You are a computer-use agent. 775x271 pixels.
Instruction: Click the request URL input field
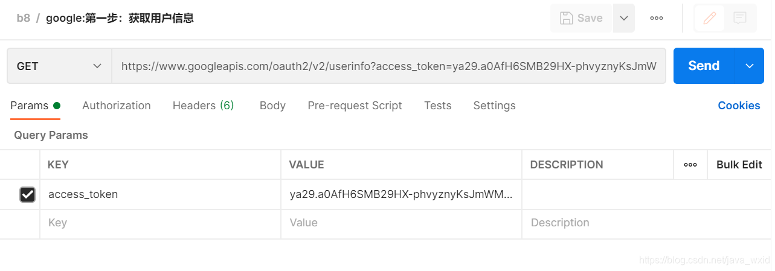[388, 66]
